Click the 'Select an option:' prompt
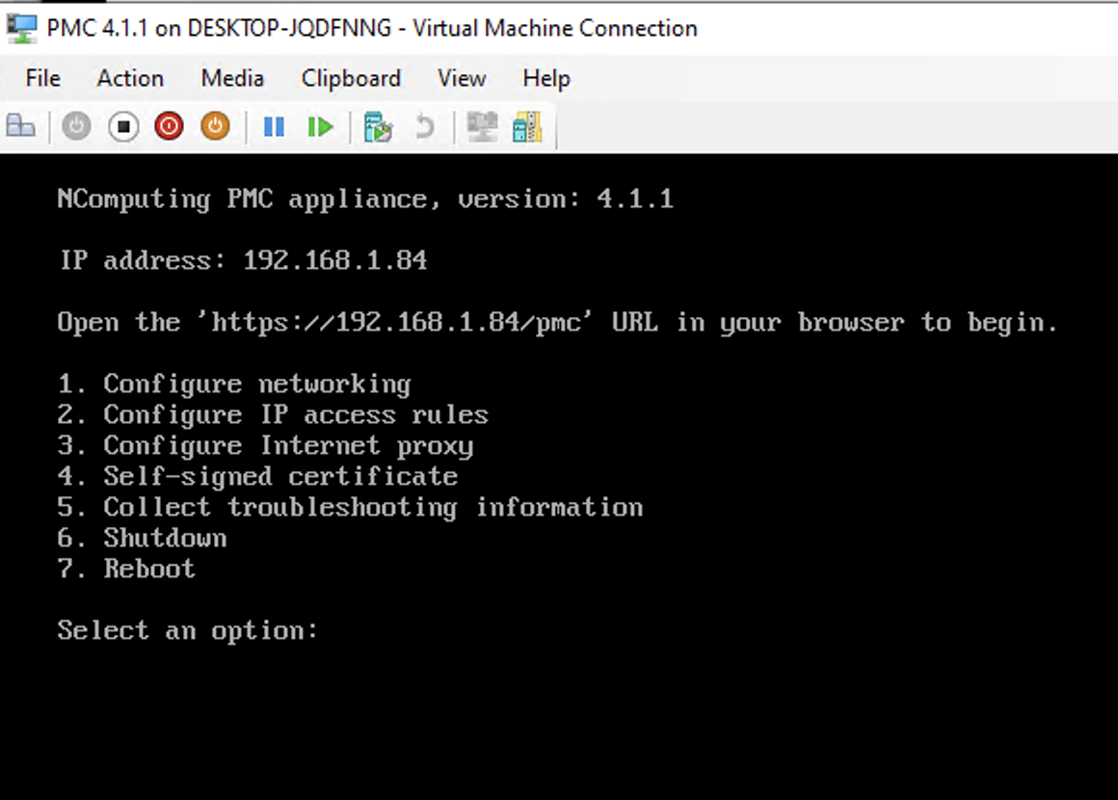Screen dimensions: 1118x800 (188, 630)
